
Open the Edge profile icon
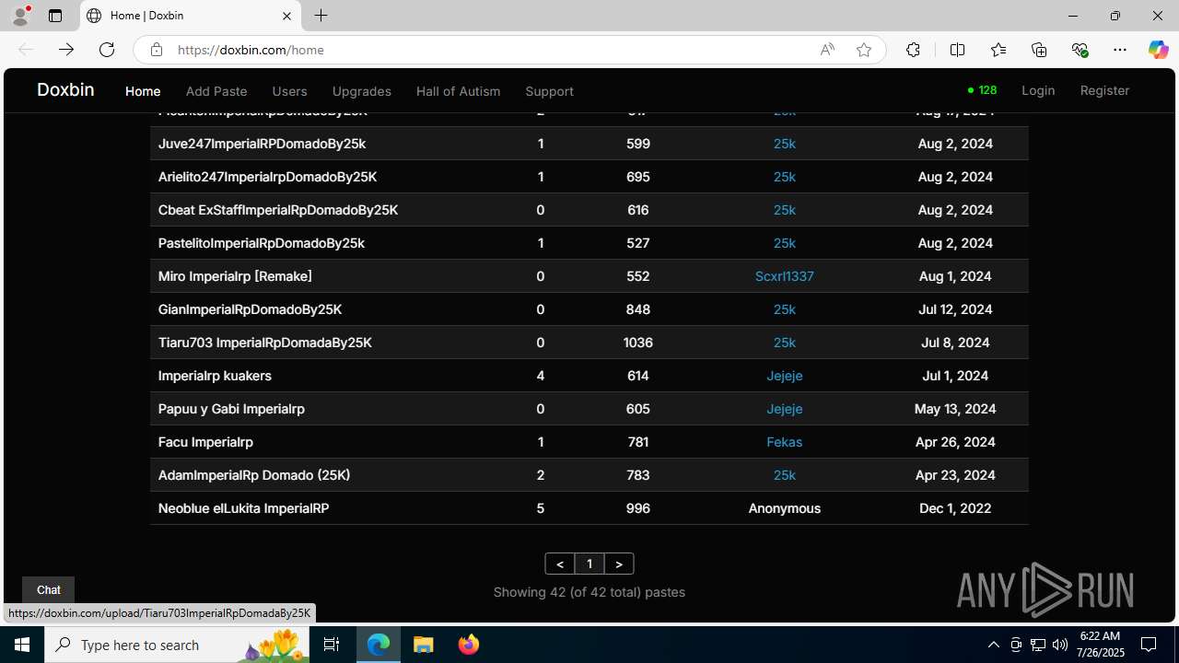(20, 16)
